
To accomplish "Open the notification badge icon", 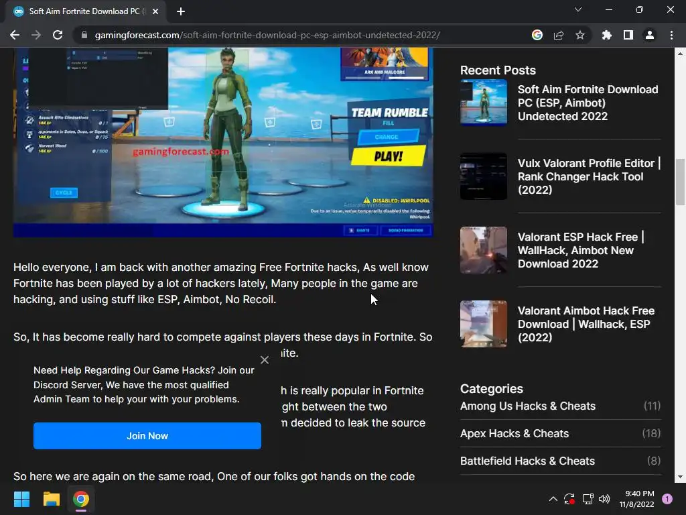I will pyautogui.click(x=667, y=499).
